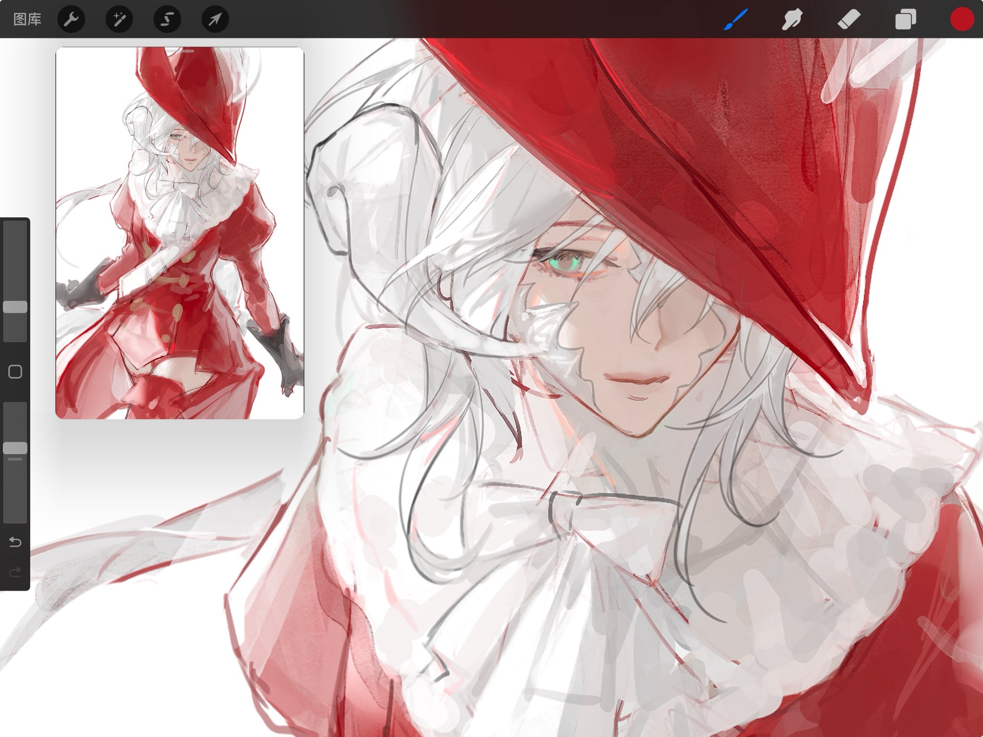Click the brush size slider handle
The height and width of the screenshot is (737, 983).
coord(15,307)
